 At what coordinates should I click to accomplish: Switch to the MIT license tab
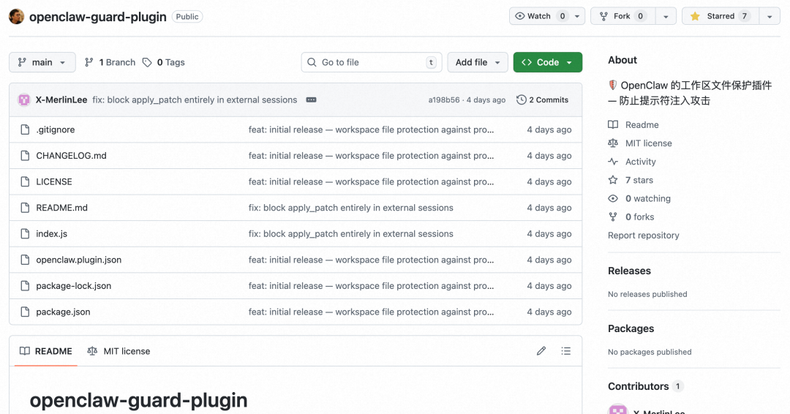pyautogui.click(x=118, y=351)
